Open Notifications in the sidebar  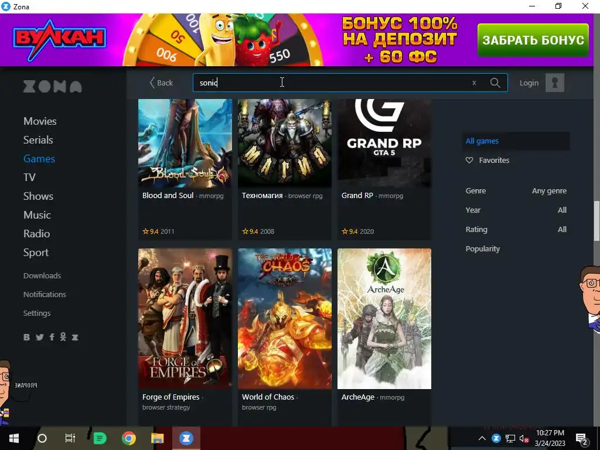coord(45,294)
